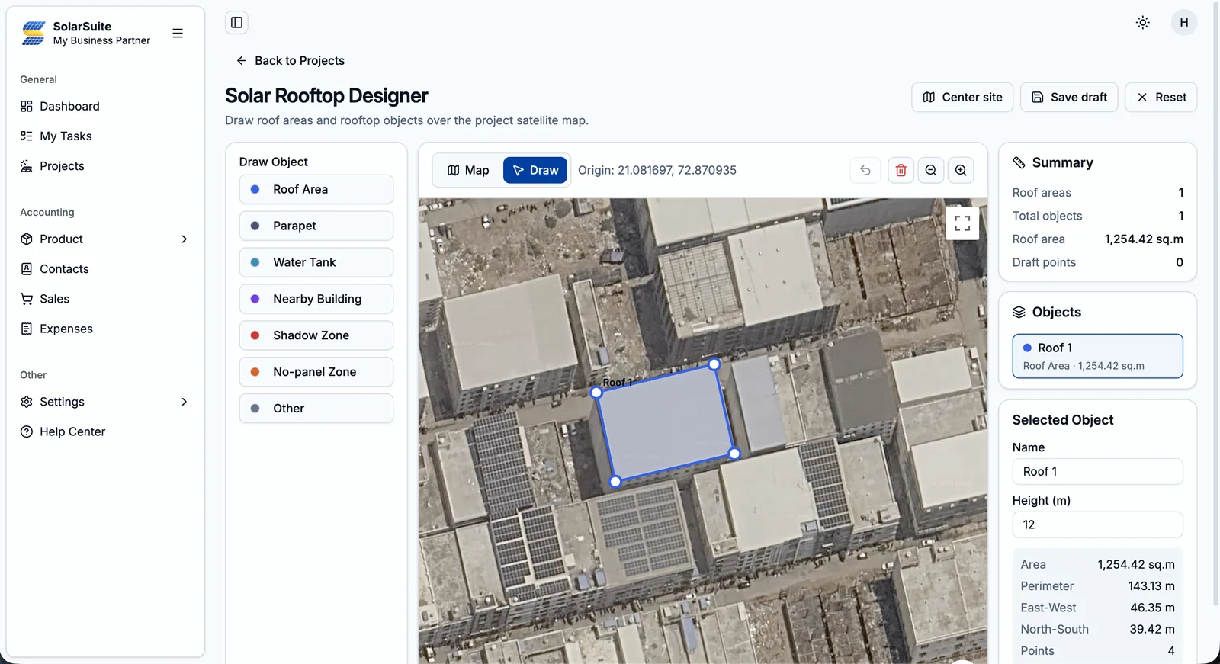1220x664 pixels.
Task: Click the Settings gear icon
Action: [27, 402]
